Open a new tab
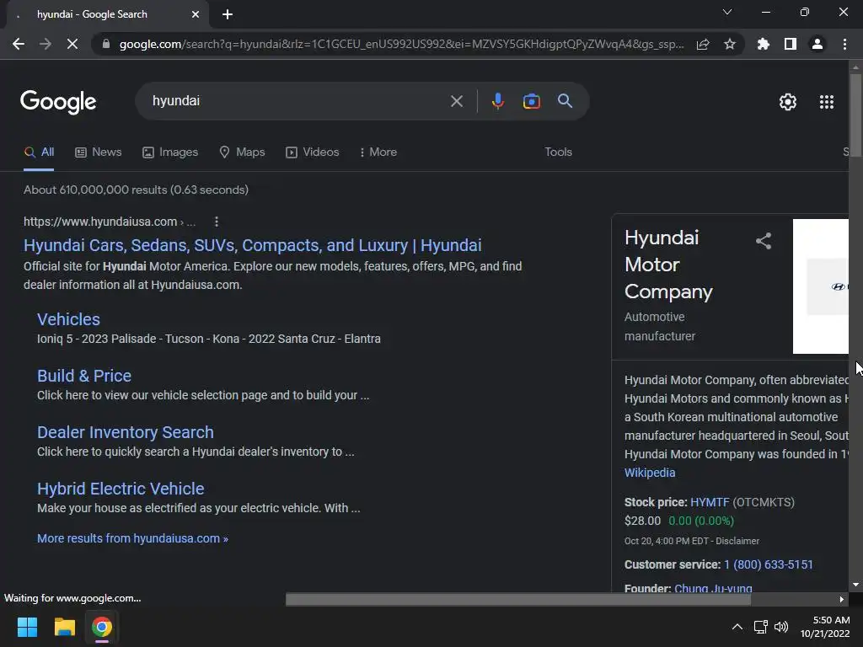 (228, 14)
